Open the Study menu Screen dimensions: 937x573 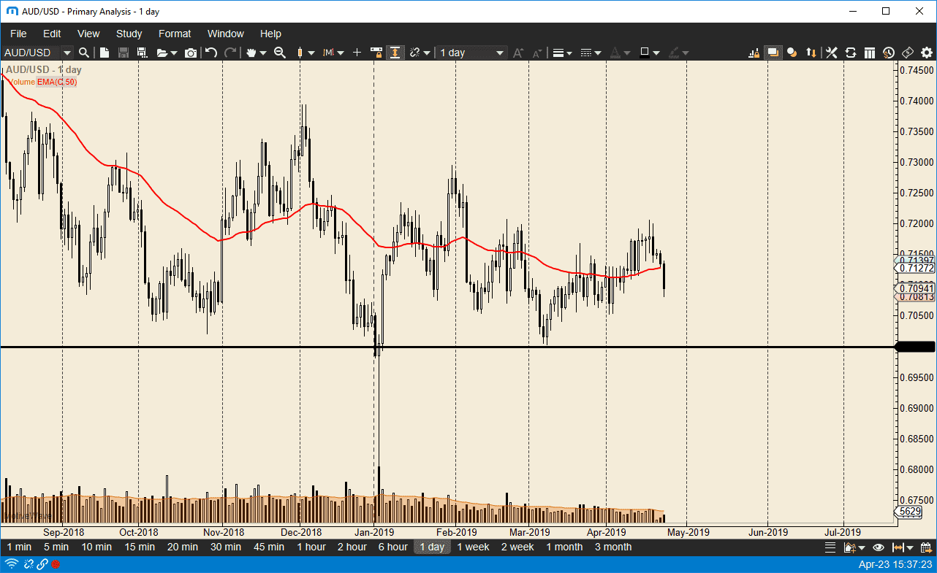click(129, 34)
